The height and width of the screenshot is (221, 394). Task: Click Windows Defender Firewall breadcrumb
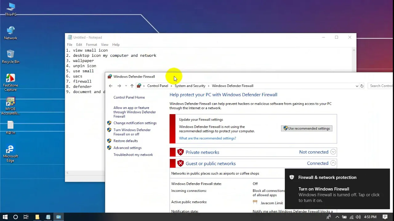pos(232,86)
